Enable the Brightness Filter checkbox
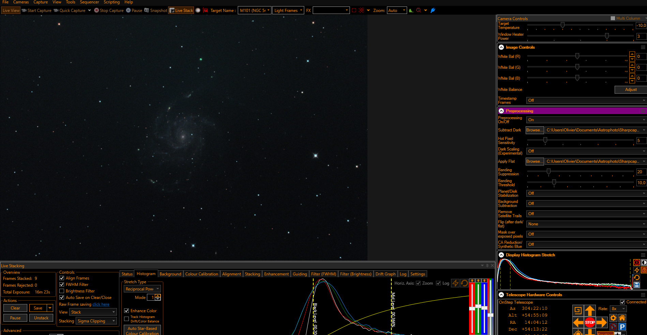This screenshot has width=647, height=335. coord(62,291)
